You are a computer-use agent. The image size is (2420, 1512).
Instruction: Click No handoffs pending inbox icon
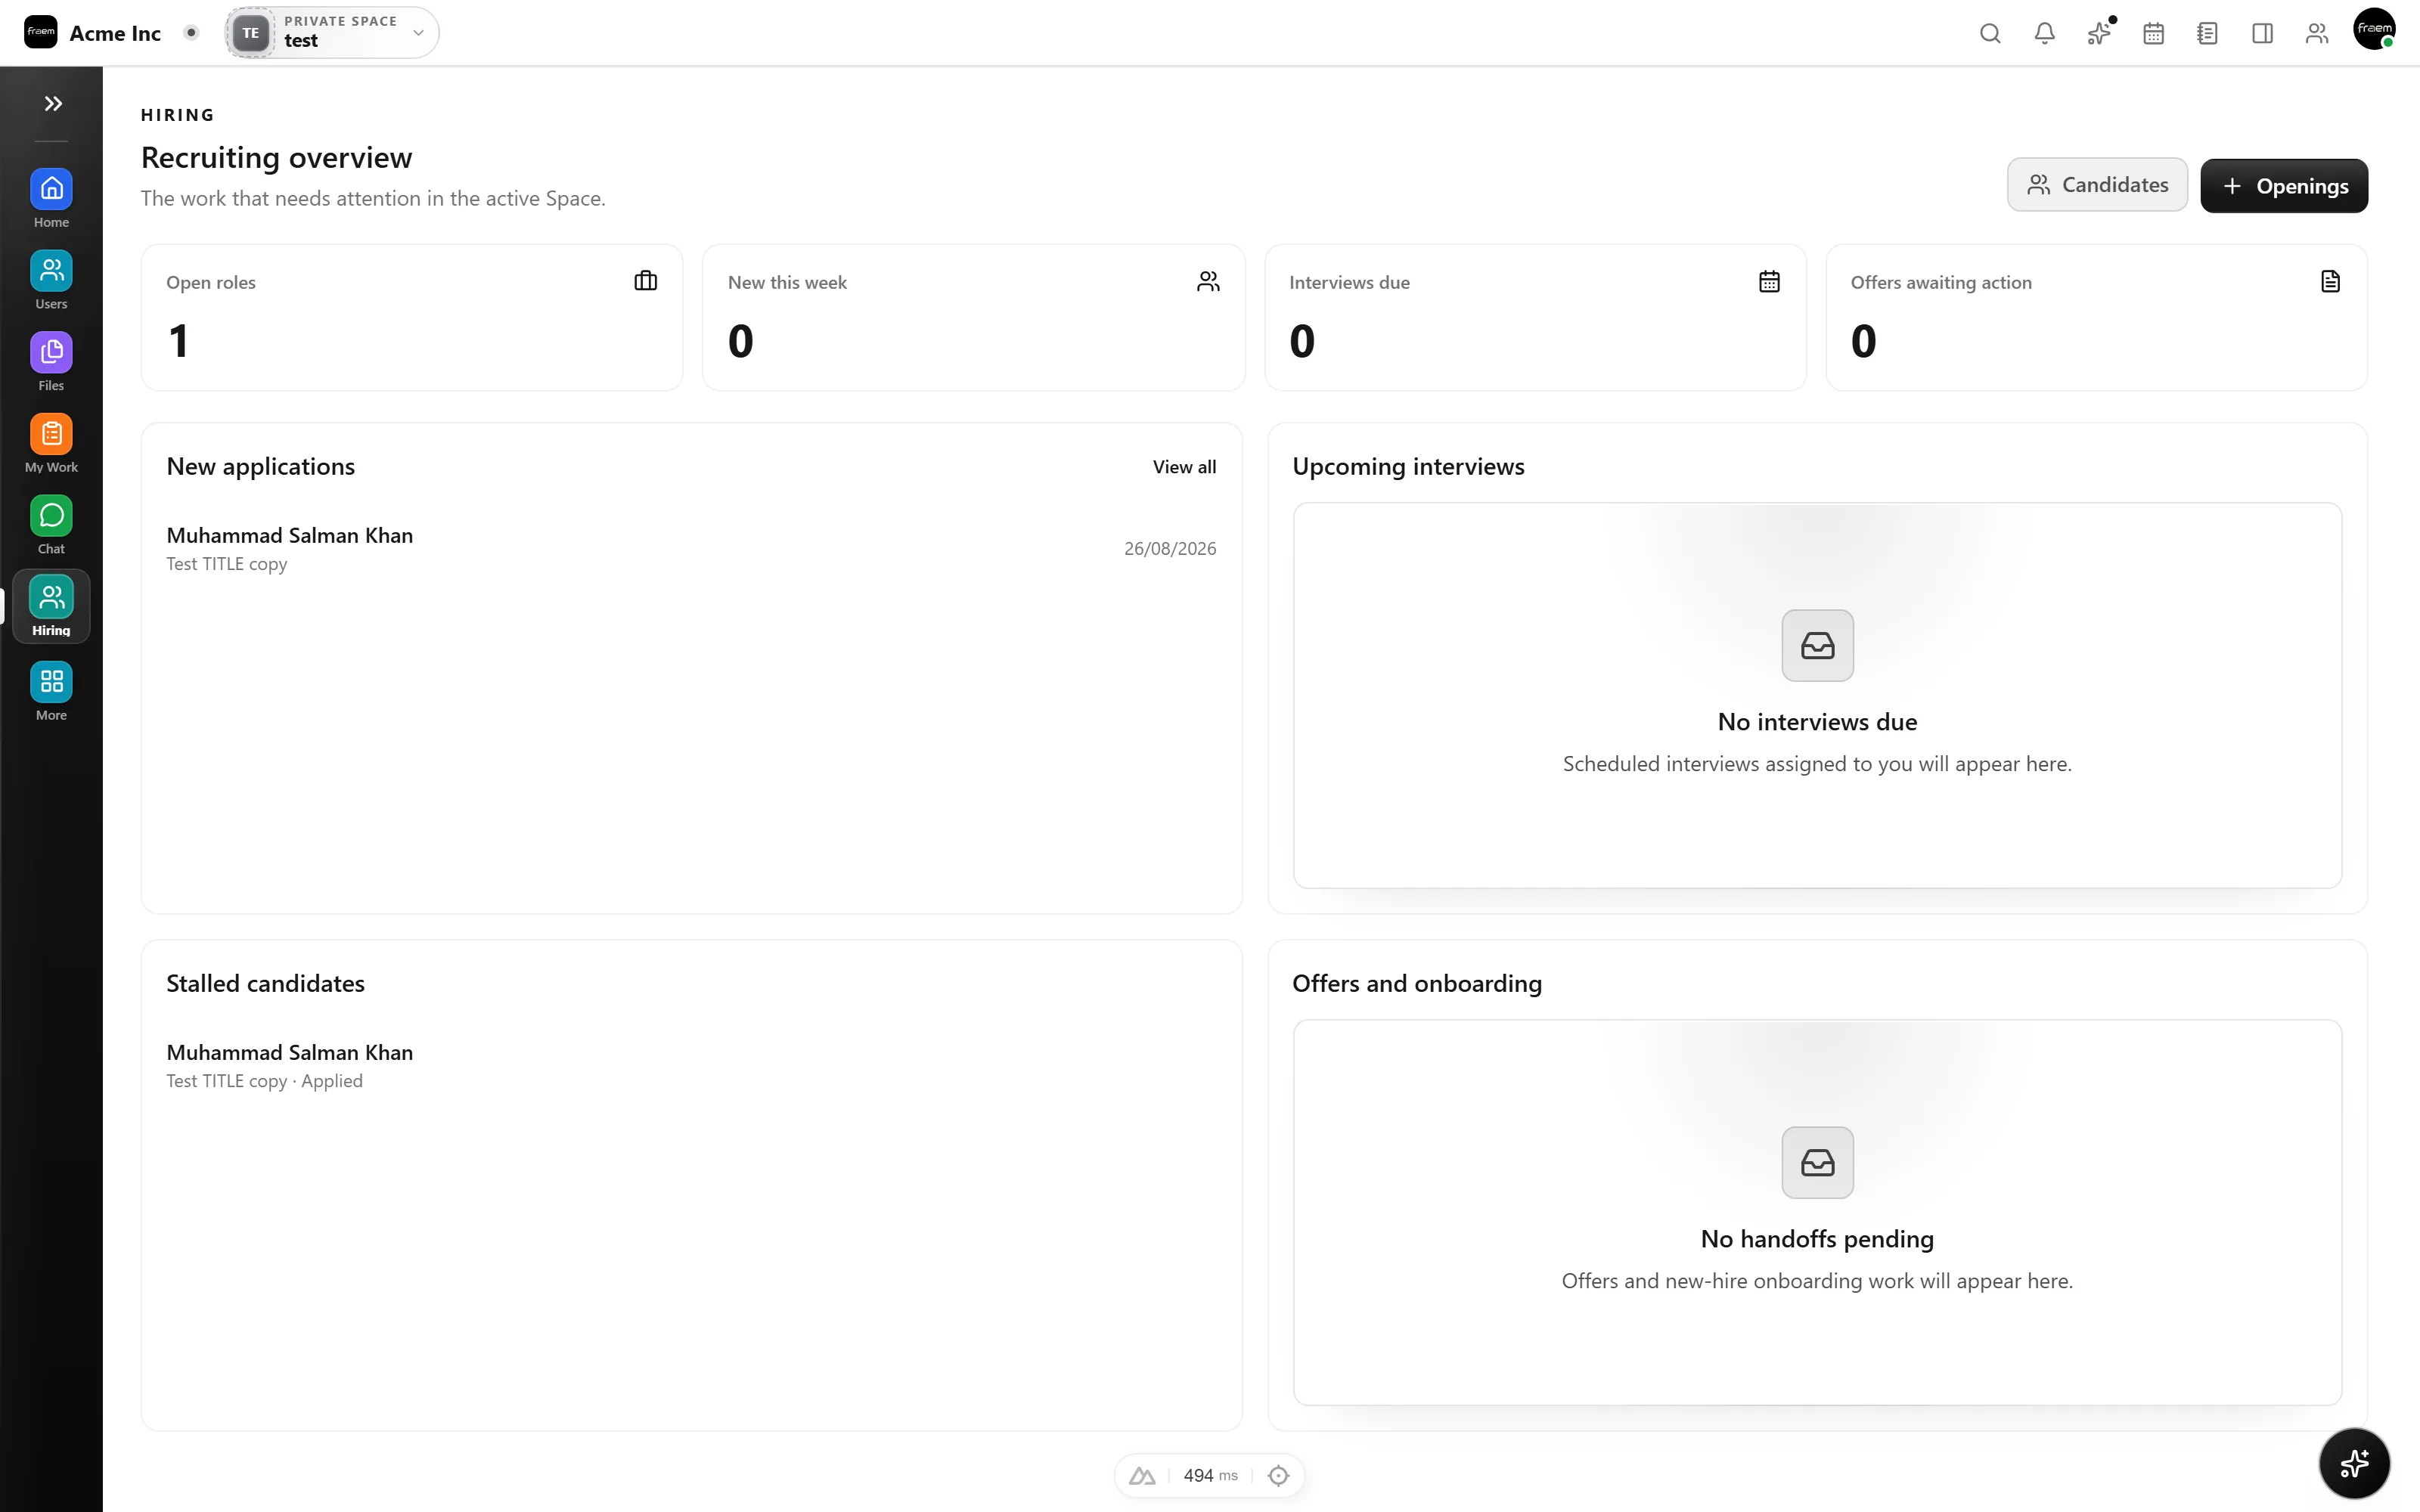coord(1817,1162)
